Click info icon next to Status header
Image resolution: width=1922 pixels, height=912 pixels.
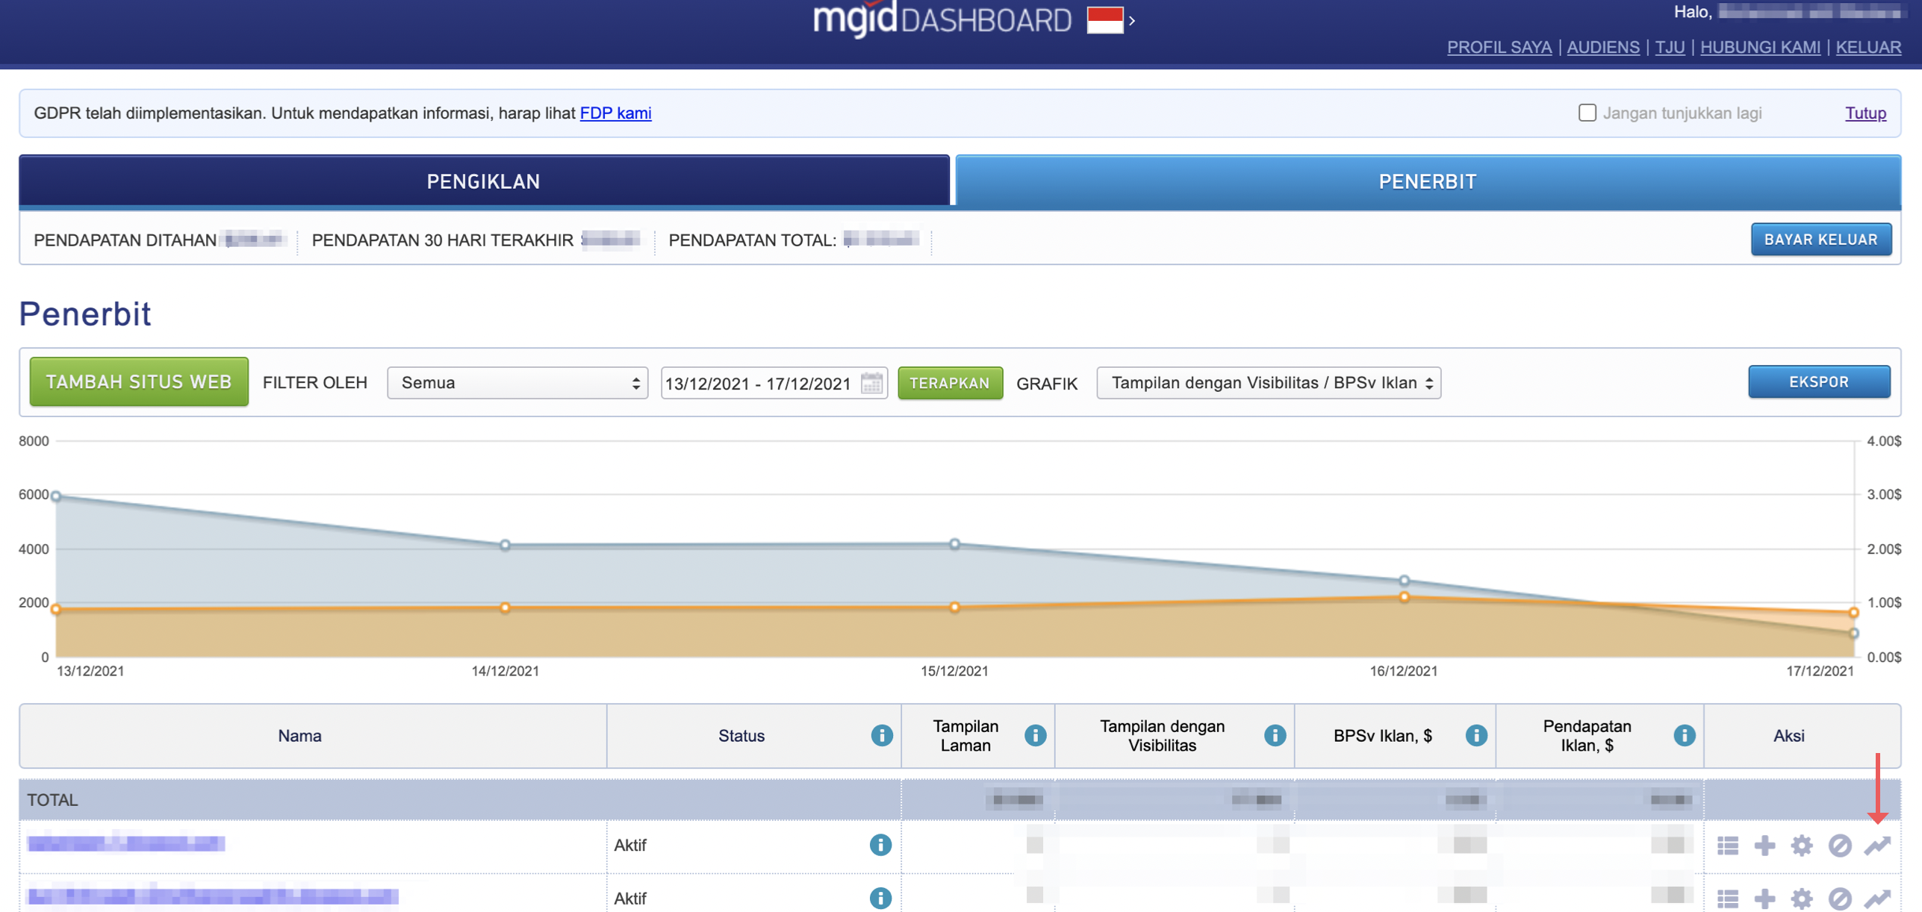882,735
